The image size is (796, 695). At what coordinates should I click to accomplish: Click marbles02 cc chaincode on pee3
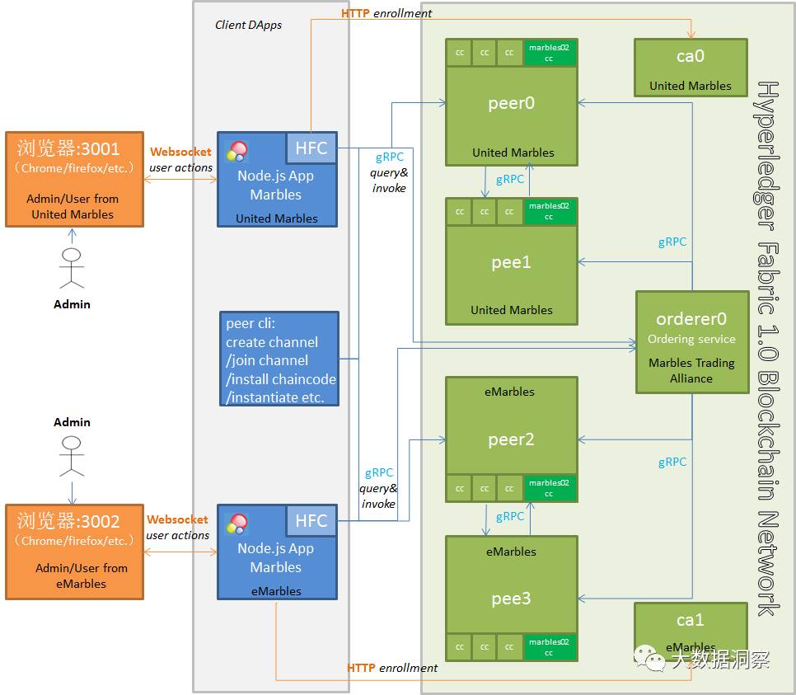550,647
